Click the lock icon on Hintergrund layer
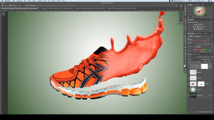This screenshot has height=120, width=214. pyautogui.click(x=210, y=96)
